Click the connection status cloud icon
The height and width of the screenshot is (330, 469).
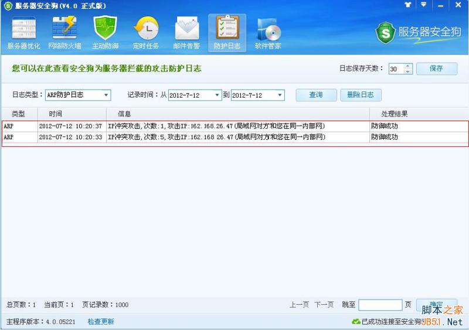(x=356, y=322)
